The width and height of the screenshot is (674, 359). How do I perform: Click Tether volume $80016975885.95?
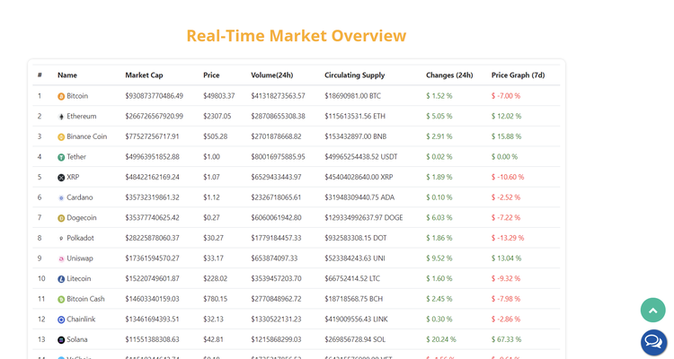pyautogui.click(x=278, y=157)
